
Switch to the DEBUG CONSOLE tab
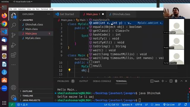tap(102, 81)
